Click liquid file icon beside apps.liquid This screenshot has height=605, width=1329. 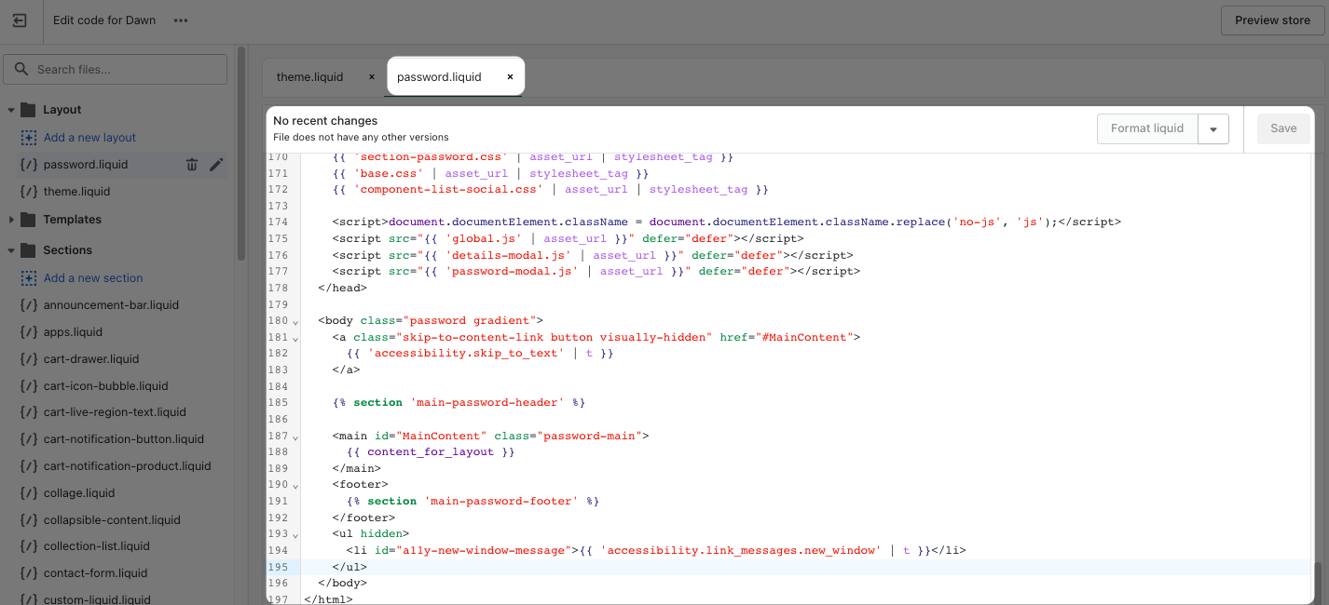click(28, 332)
